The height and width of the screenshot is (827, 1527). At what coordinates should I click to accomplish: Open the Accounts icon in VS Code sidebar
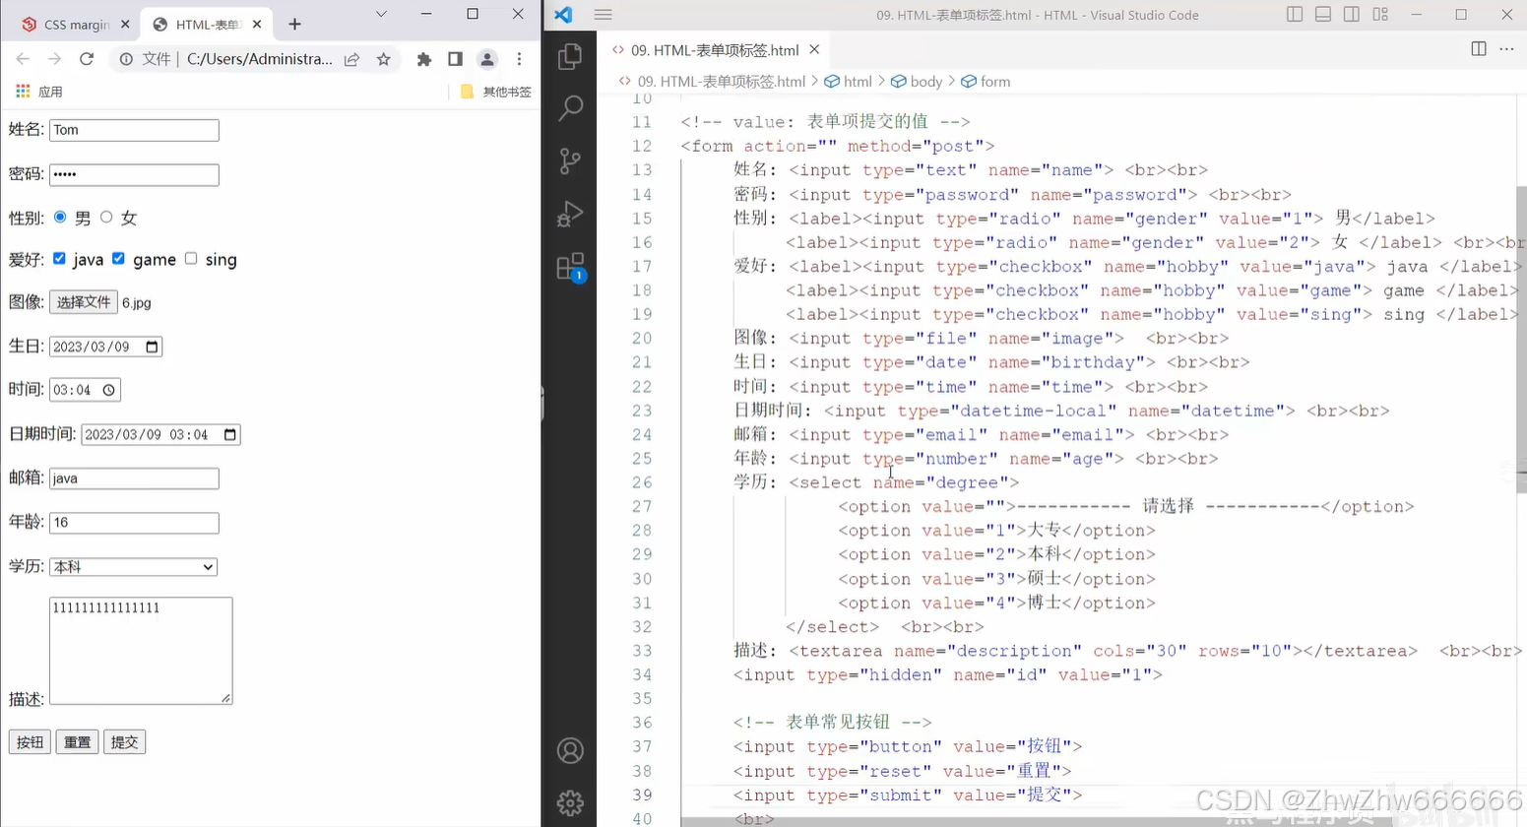point(571,751)
